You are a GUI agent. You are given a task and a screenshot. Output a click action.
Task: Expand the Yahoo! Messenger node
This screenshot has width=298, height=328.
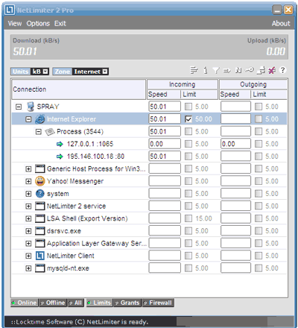tap(28, 181)
